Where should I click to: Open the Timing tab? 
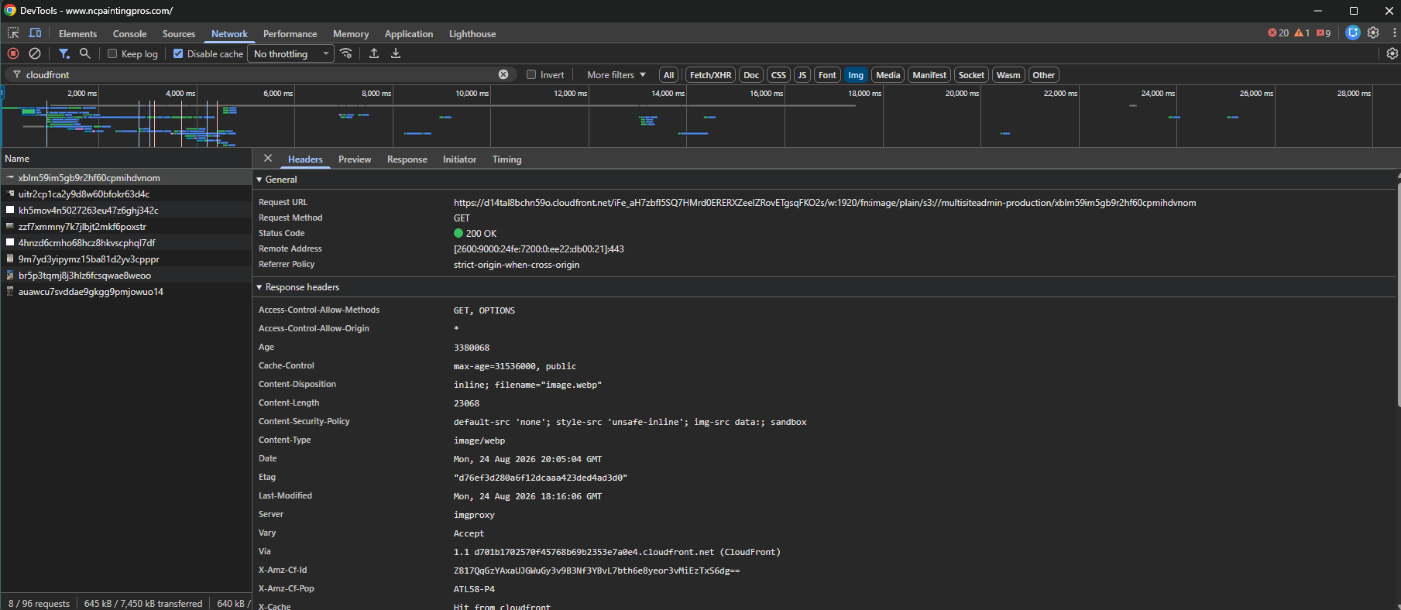(x=507, y=159)
